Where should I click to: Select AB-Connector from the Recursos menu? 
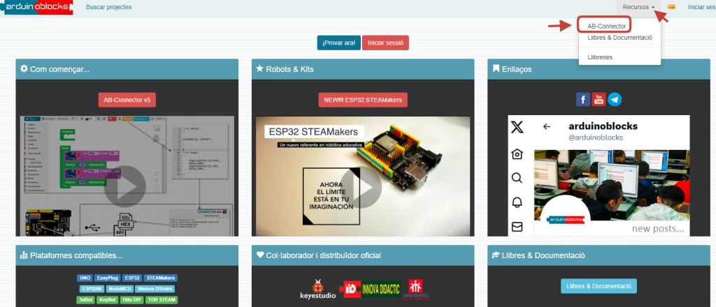pyautogui.click(x=606, y=27)
